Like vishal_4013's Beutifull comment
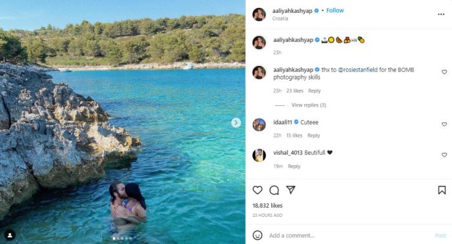 pos(444,155)
